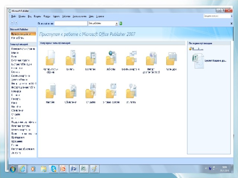Choose the Объявления folder icon
This screenshot has height=178, width=238.
70,92
